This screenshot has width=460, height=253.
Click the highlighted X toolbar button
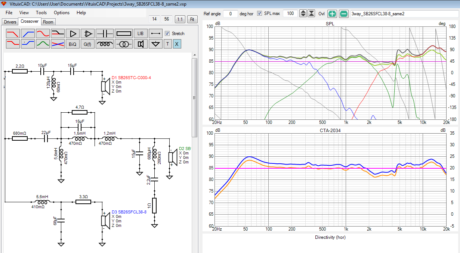[x=177, y=44]
